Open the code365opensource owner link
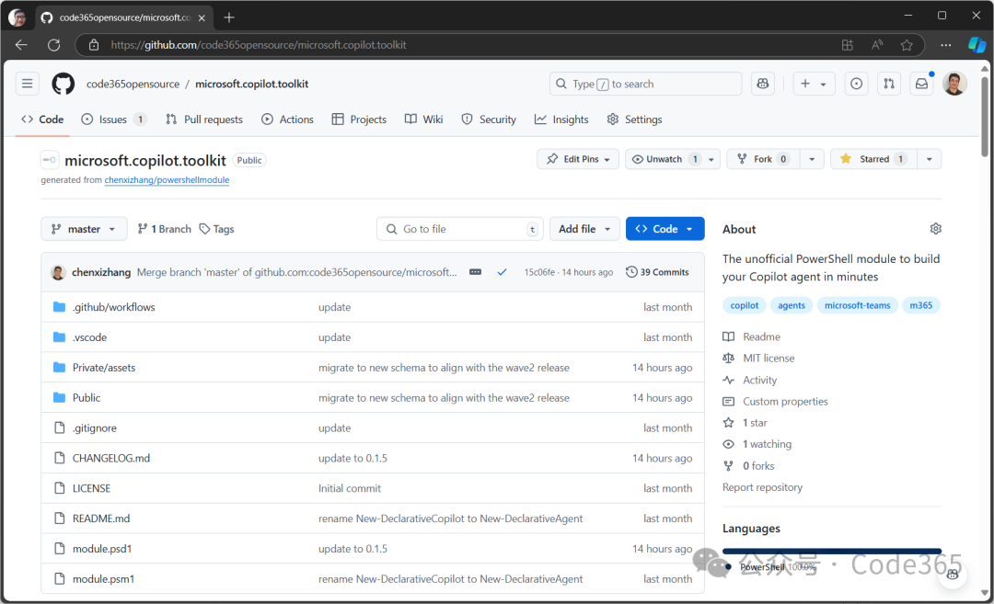Screen dimensions: 994x604 coord(133,84)
